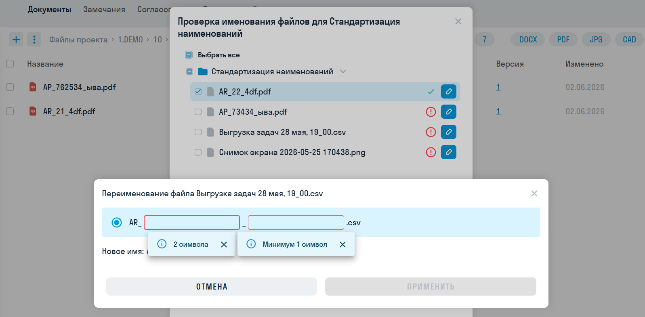Click PDF icon of AR_21_4df.pdf
This screenshot has height=317, width=645.
(x=33, y=111)
